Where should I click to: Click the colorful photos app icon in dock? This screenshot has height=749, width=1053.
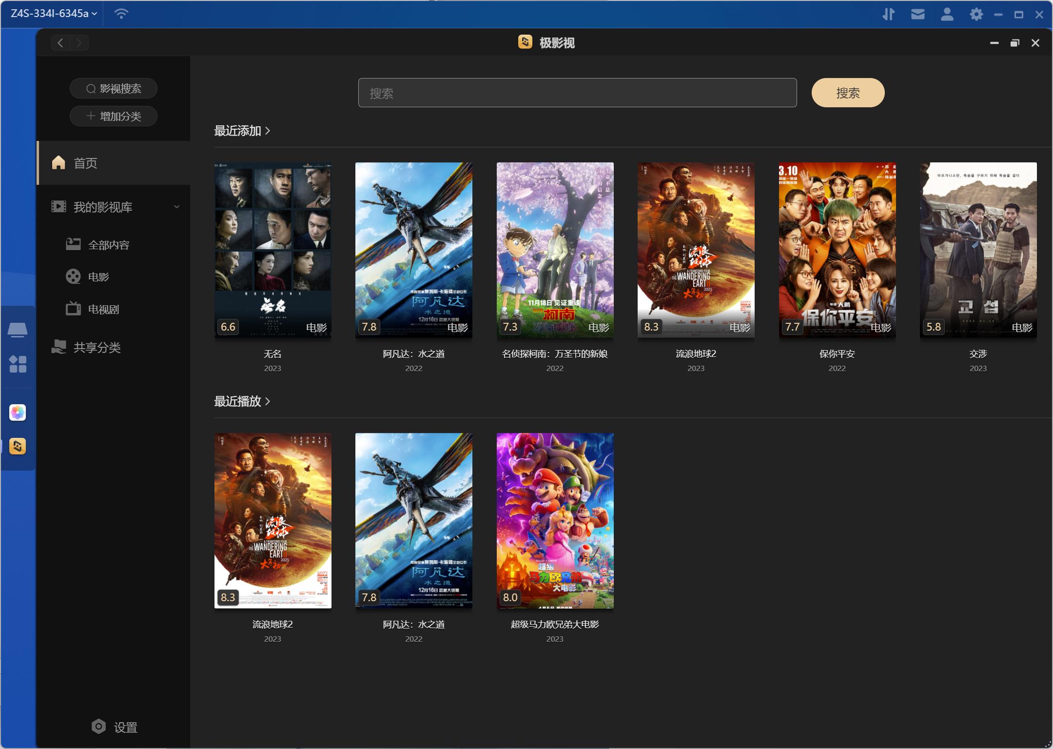(18, 413)
